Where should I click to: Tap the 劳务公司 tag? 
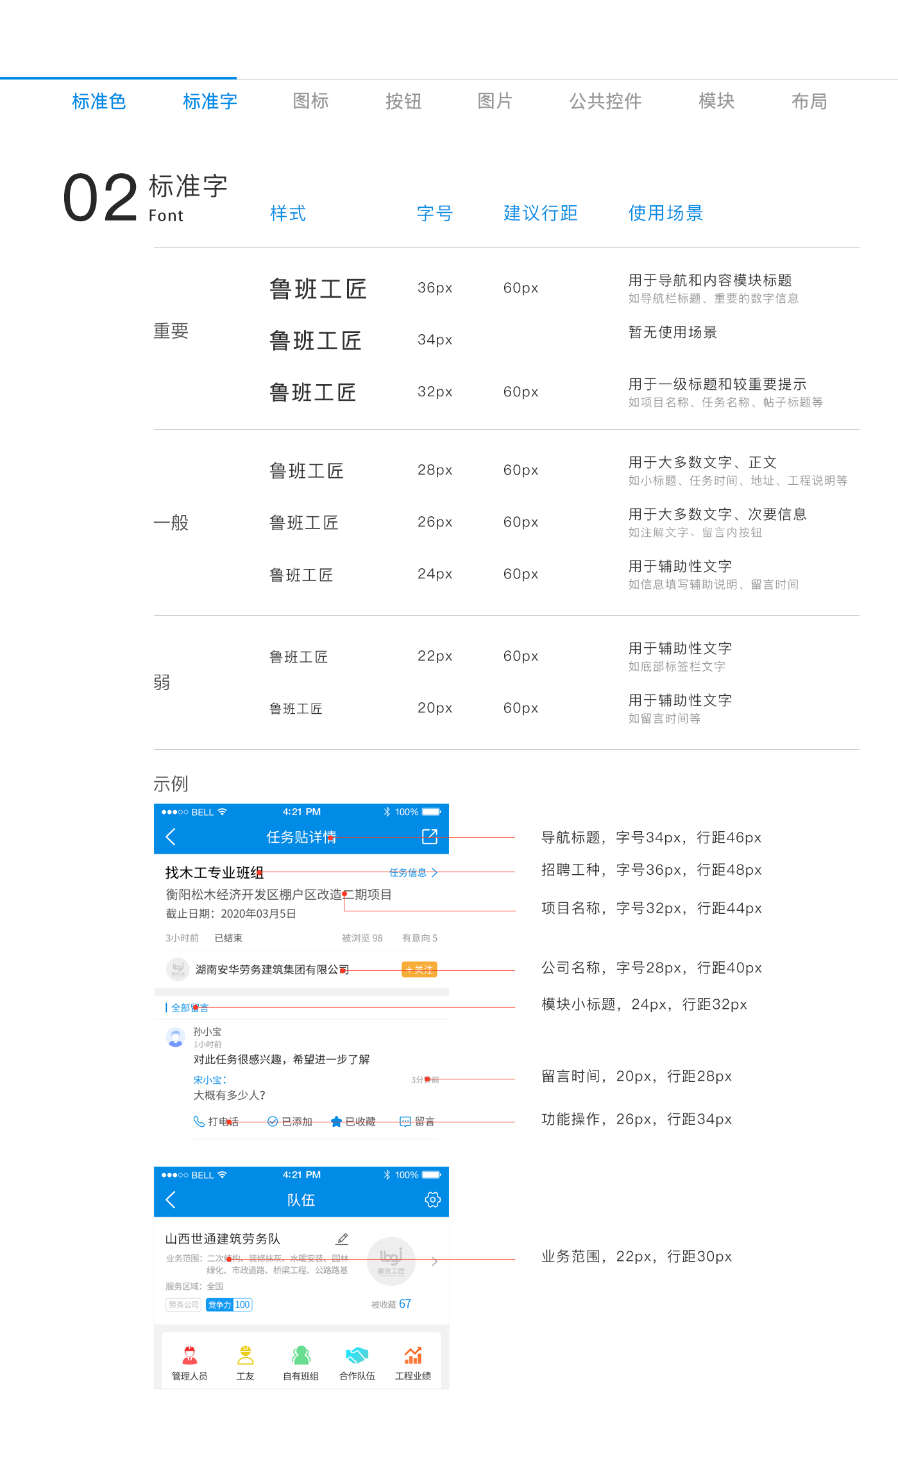(183, 1305)
